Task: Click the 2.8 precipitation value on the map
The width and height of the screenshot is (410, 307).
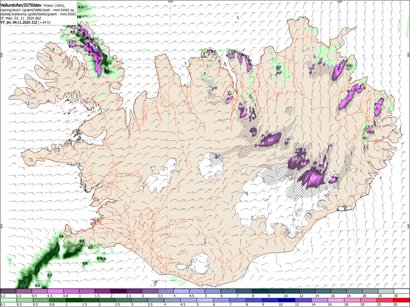Action: tap(360, 87)
